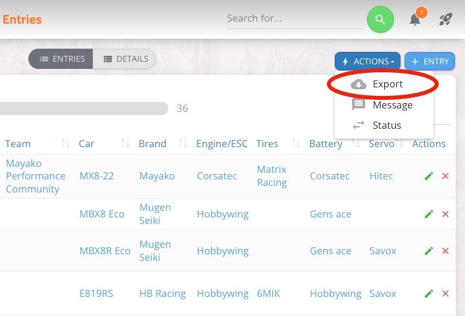Click the gray progress bar next to 36
Viewport: 465px width, 316px height.
click(84, 108)
